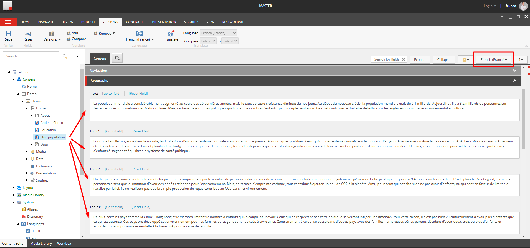This screenshot has width=530, height=248.
Task: Expand the Navigation section
Action: click(515, 71)
